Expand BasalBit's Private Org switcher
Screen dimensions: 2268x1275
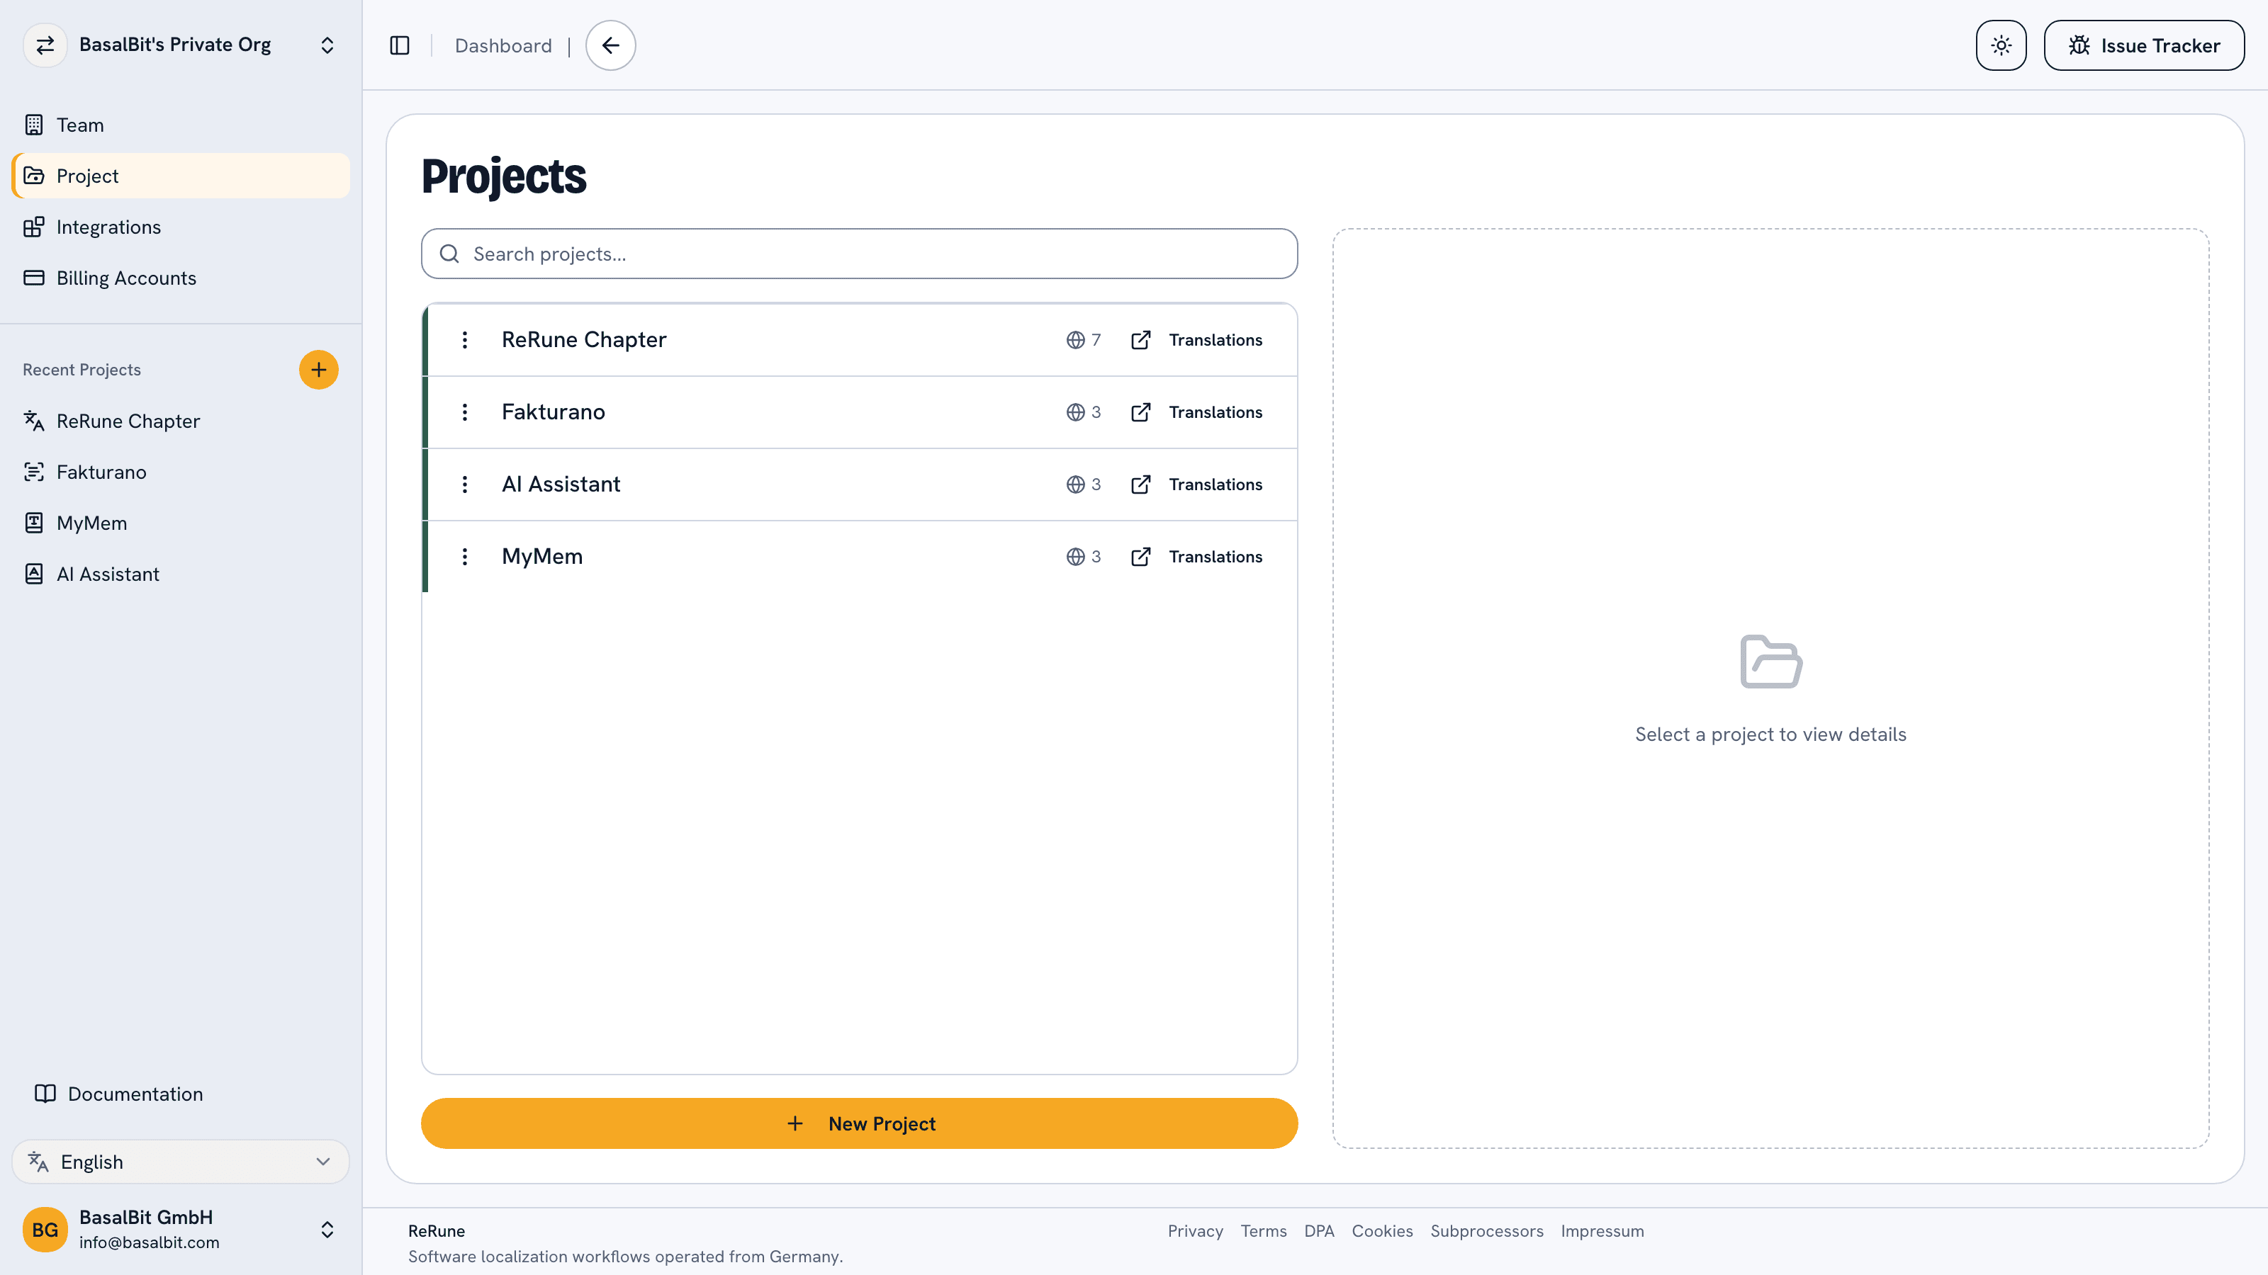[181, 45]
